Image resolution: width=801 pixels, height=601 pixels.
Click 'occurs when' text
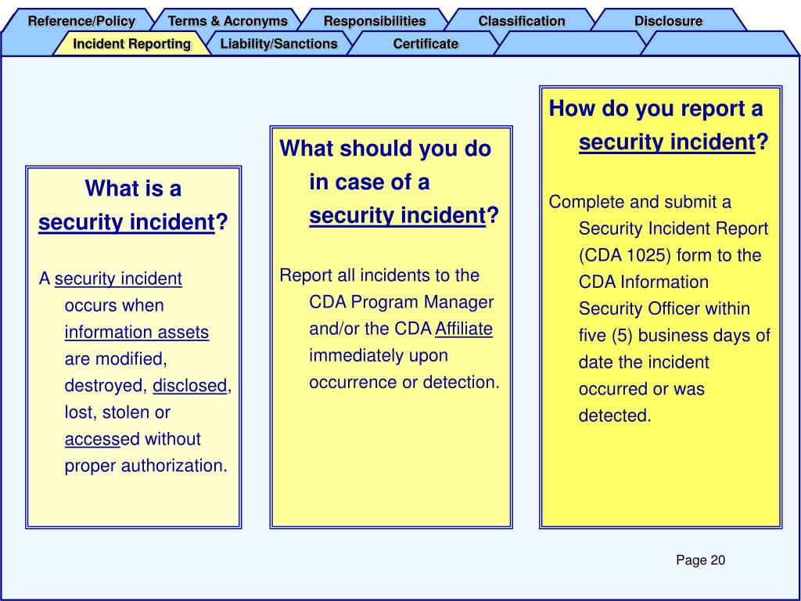tap(114, 305)
